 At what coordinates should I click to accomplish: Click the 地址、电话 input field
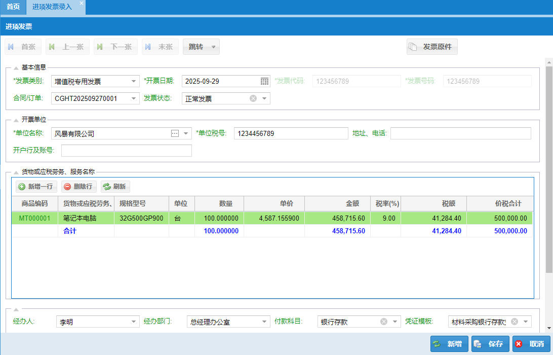point(460,133)
